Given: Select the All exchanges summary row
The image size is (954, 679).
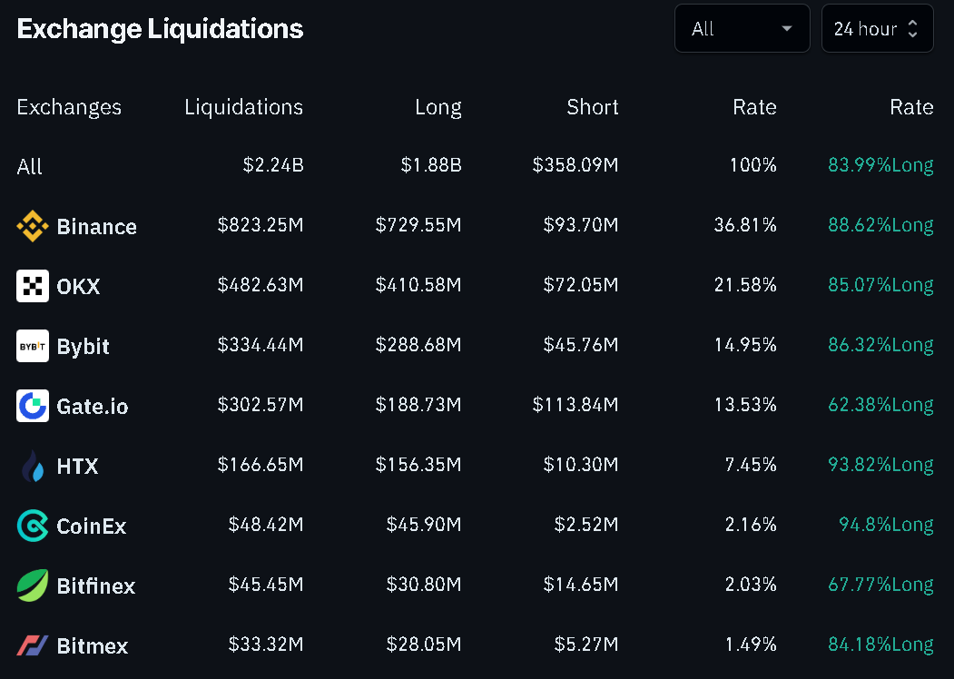Looking at the screenshot, I should pyautogui.click(x=30, y=167).
